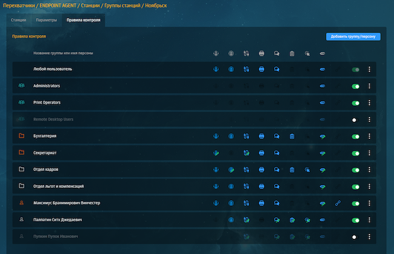This screenshot has height=254, width=394.
Task: Click clipboard column header icon
Action: [292, 53]
